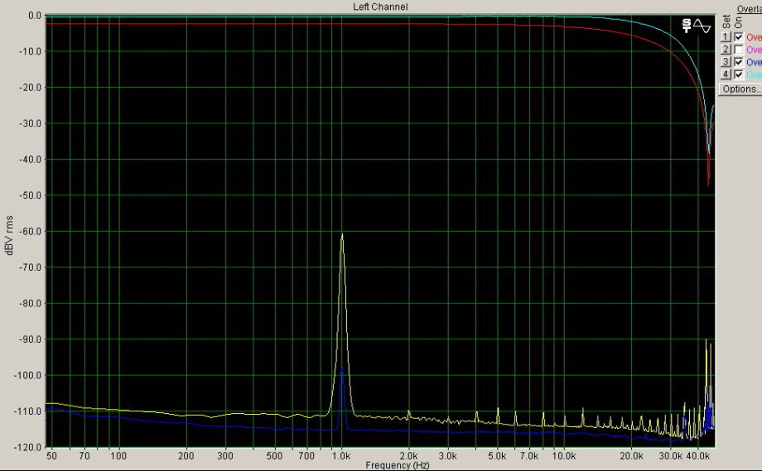This screenshot has width=762, height=471.
Task: Click the red overlay 1 label
Action: click(x=754, y=37)
